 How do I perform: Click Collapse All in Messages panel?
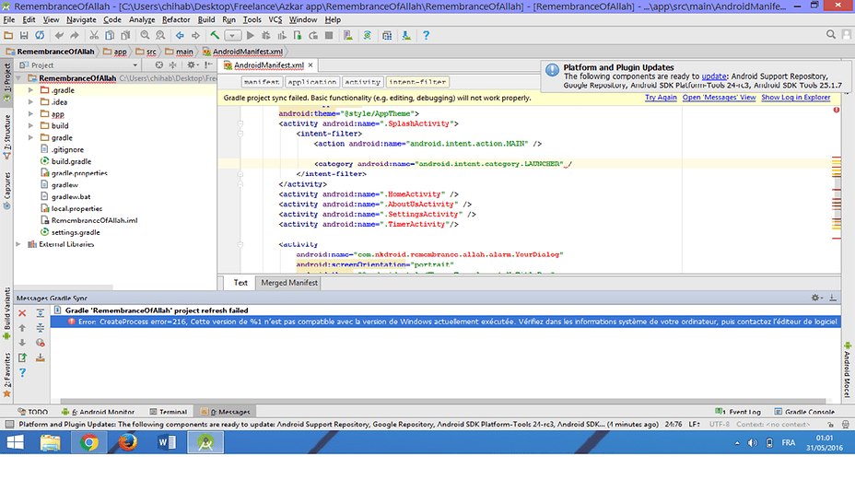41,328
